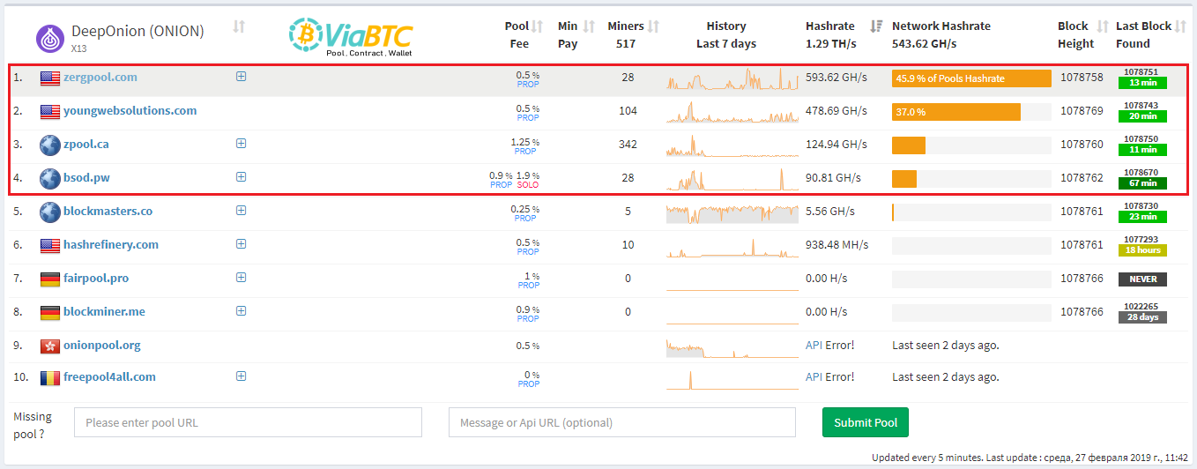The height and width of the screenshot is (469, 1197).
Task: Click the 13 min last block badge
Action: (1142, 83)
